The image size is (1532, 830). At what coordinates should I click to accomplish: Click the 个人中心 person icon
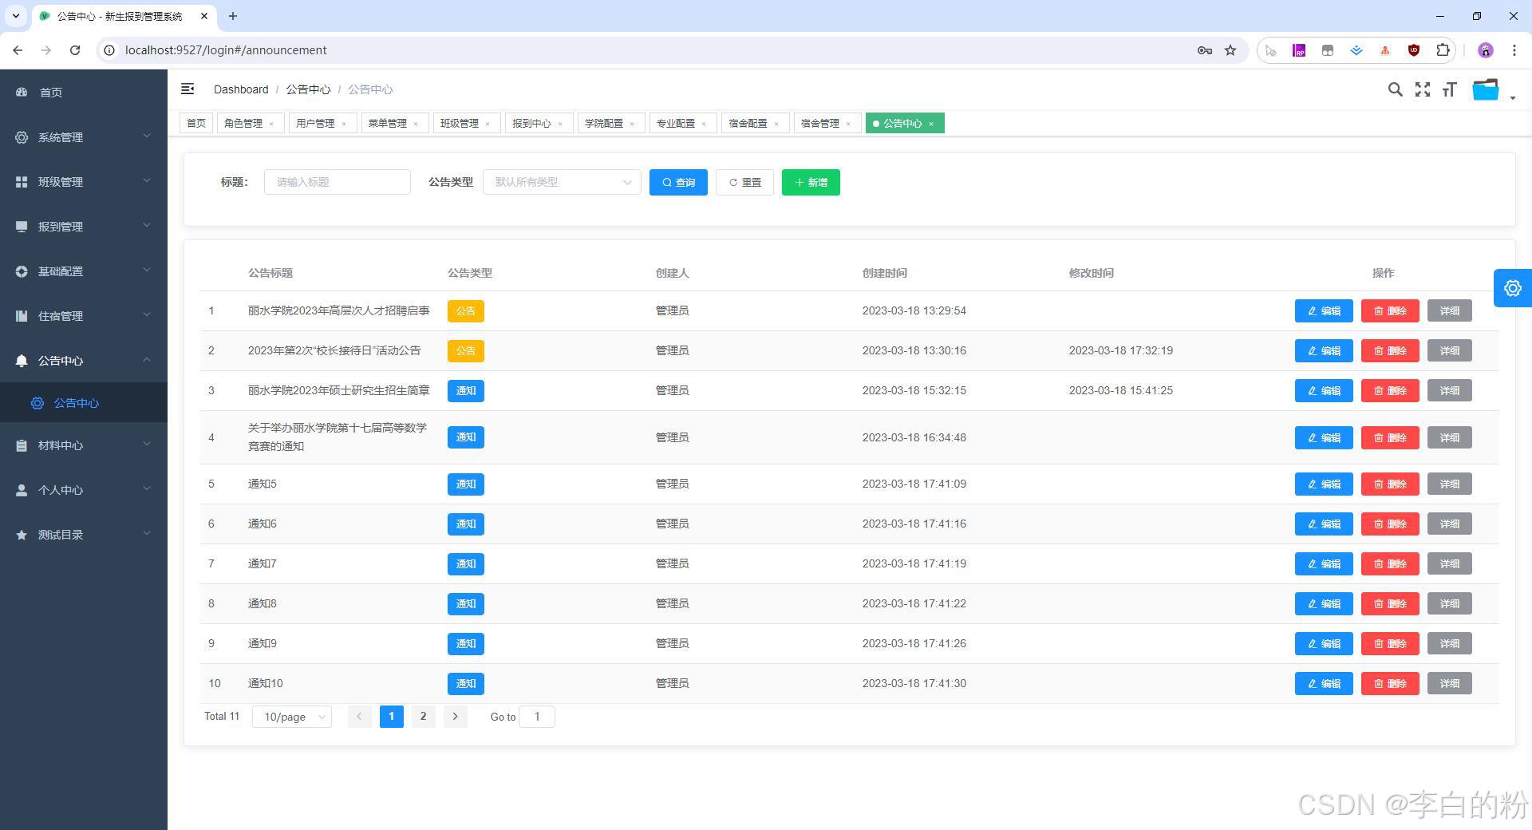[x=22, y=490]
